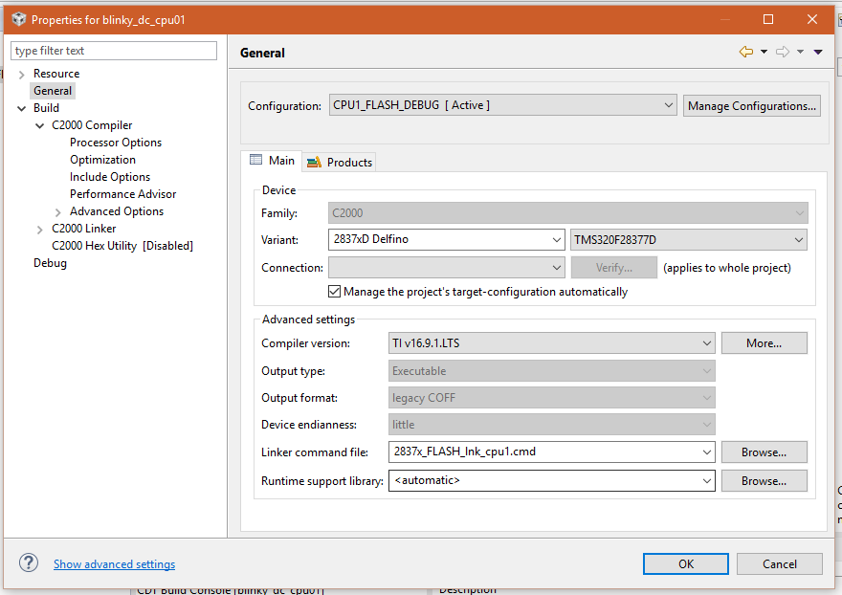The width and height of the screenshot is (842, 595).
Task: Switch to the Main tab
Action: click(272, 161)
